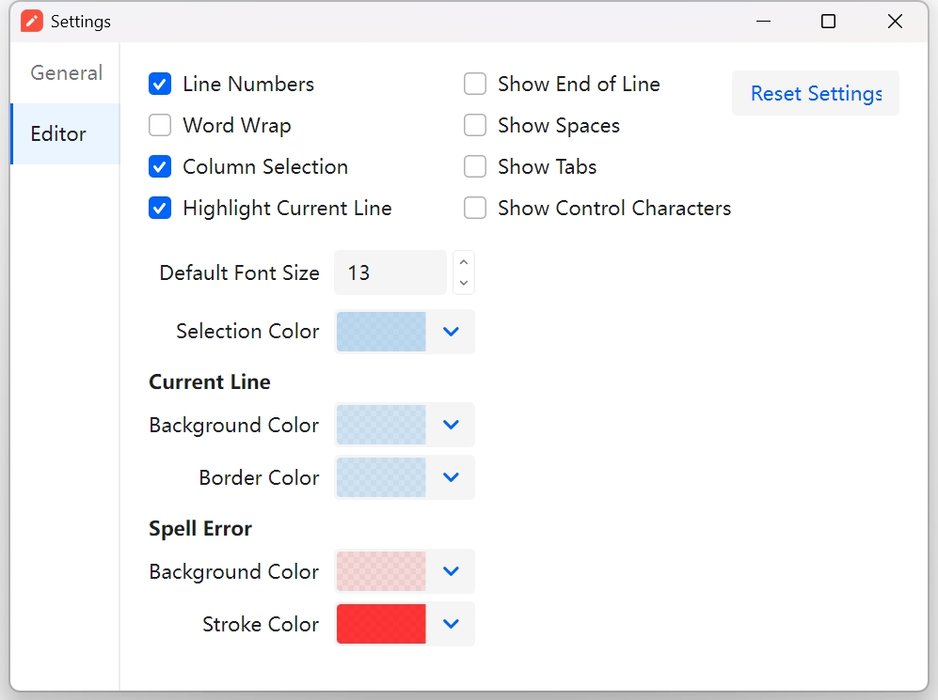Click the Border Color swatch
938x700 pixels.
381,477
